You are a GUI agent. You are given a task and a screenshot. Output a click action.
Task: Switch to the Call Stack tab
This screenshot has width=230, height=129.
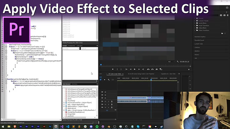(80, 46)
